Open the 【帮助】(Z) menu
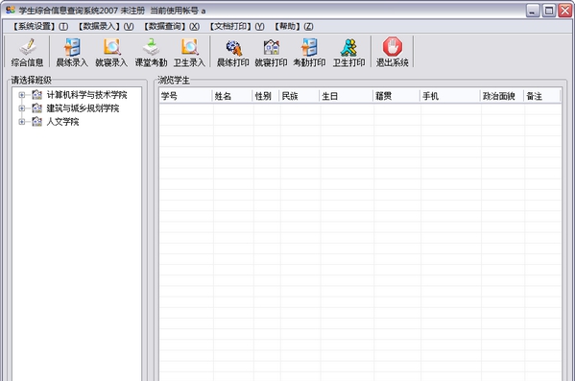 294,27
